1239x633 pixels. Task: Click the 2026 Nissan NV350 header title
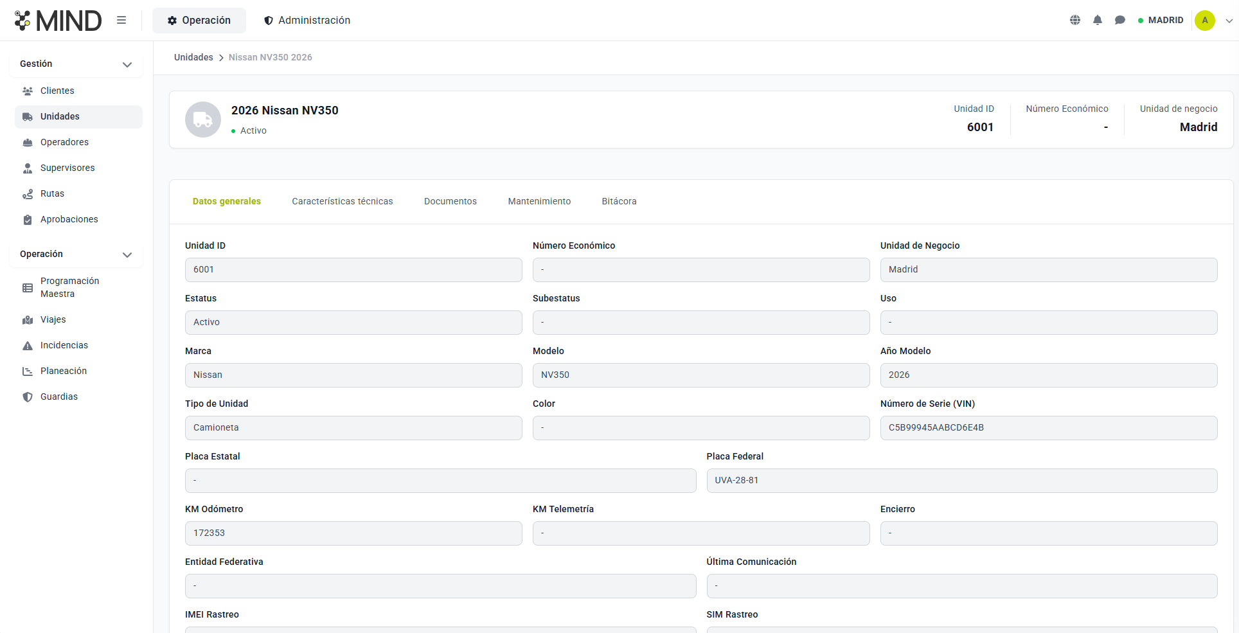coord(285,111)
